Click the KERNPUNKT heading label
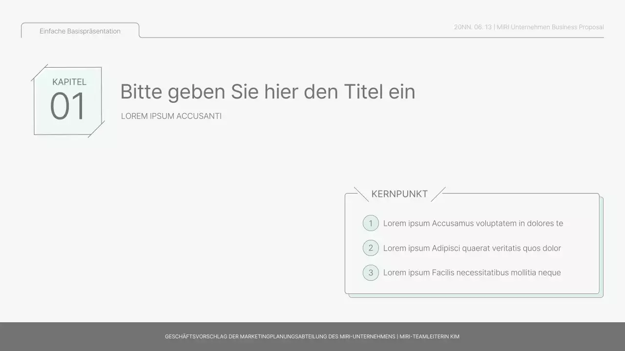Screen dimensions: 625x351 pyautogui.click(x=399, y=194)
